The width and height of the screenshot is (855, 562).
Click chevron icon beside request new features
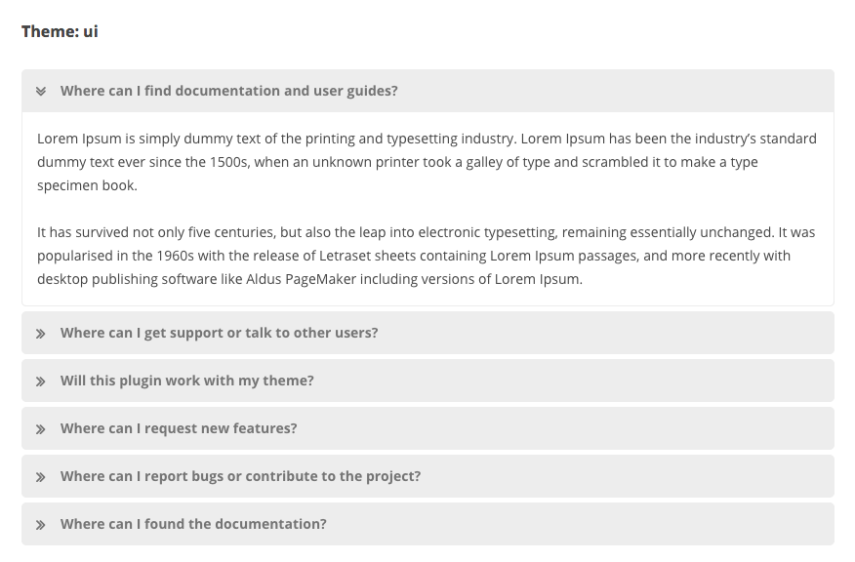[41, 429]
